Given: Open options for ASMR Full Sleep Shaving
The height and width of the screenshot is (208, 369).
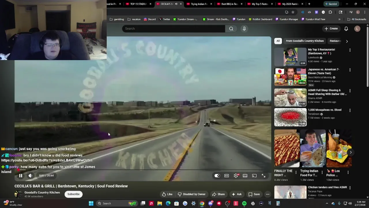Looking at the screenshot, I should click(350, 91).
